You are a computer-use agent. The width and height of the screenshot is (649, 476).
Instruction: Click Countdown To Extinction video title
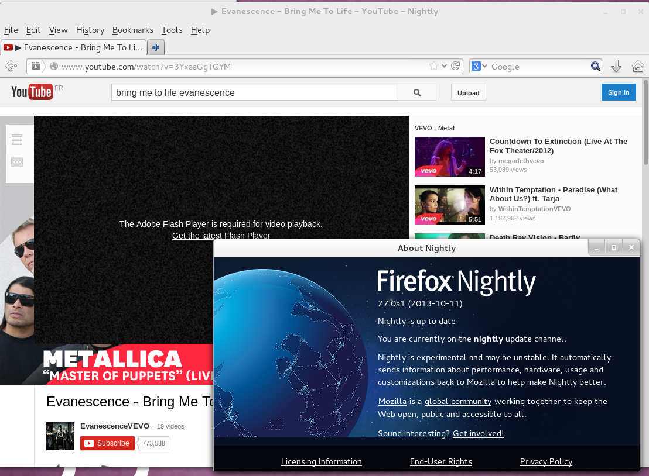(558, 146)
